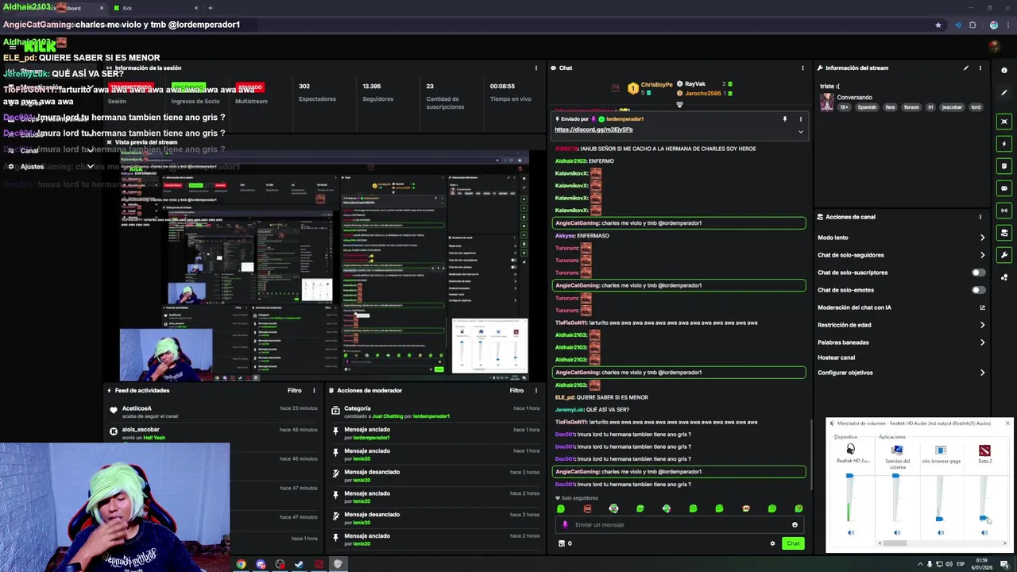Click the green Chat send button

point(793,544)
